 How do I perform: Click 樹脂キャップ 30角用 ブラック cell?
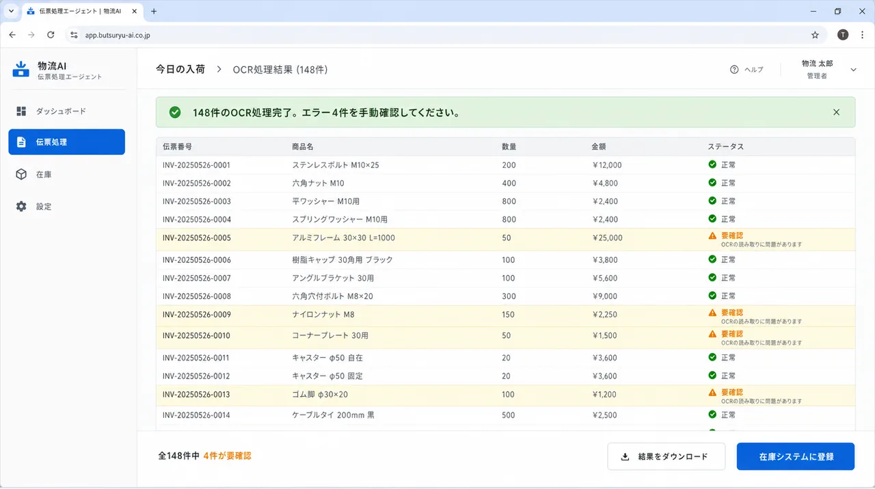342,260
